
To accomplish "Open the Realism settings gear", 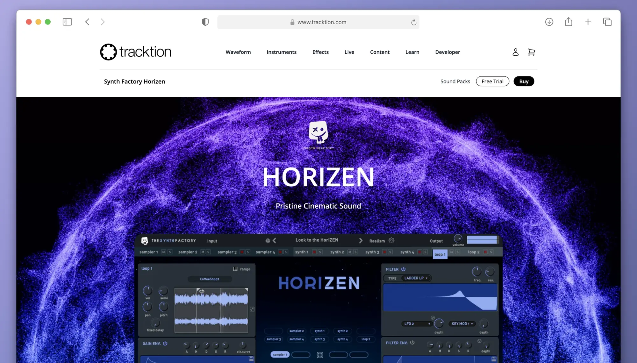I will click(x=391, y=240).
